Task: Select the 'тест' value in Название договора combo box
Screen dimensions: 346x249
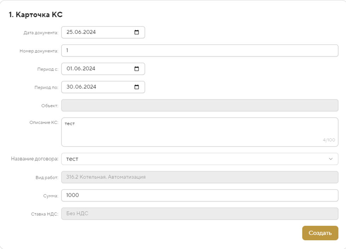Action: [x=72, y=159]
